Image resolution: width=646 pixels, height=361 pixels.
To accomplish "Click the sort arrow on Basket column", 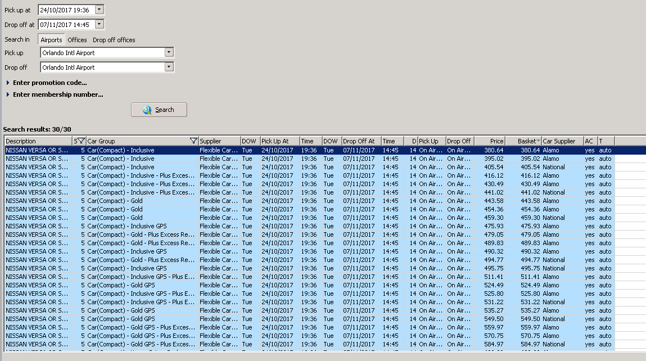I will [x=538, y=141].
